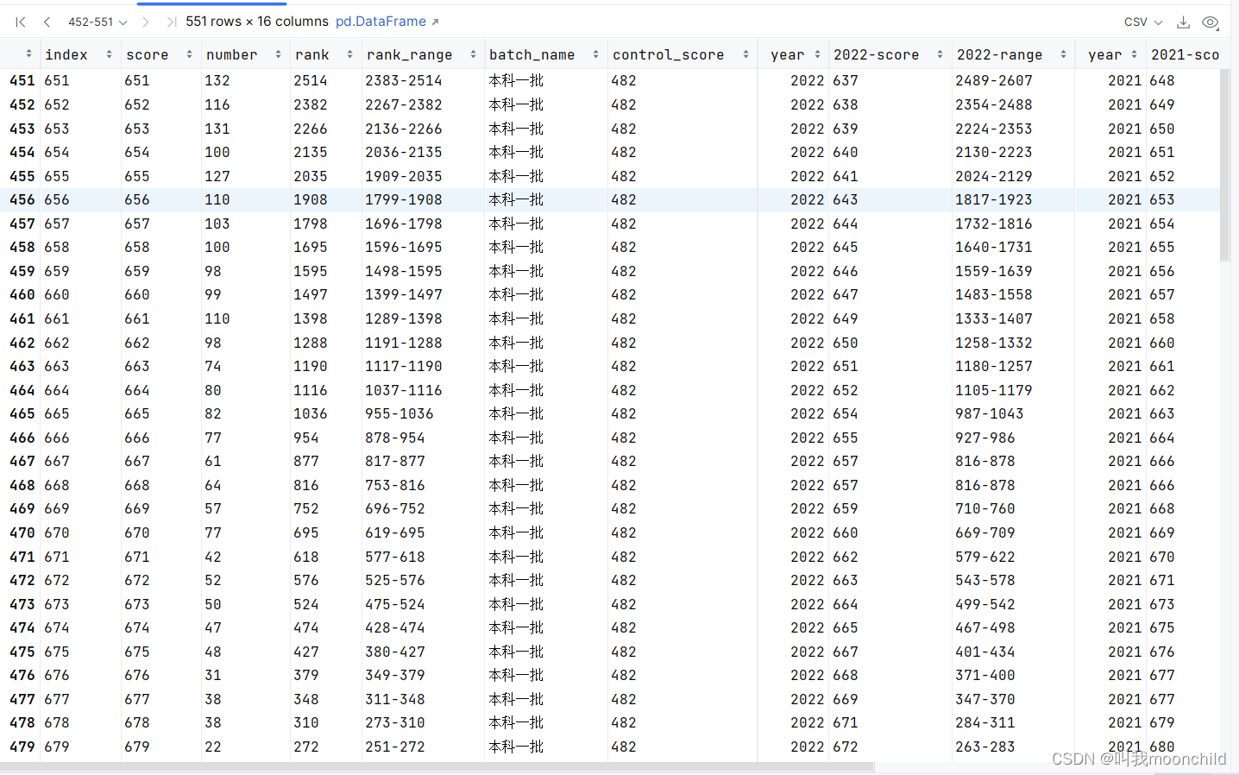Image resolution: width=1239 pixels, height=775 pixels.
Task: Toggle the eye view options icon
Action: pos(1211,22)
